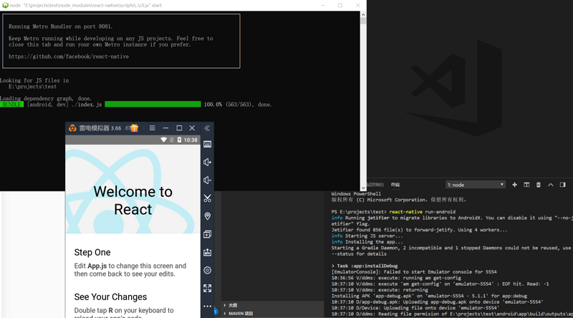Toggle emulator fullscreen arrows icon
The height and width of the screenshot is (318, 573).
coord(207,288)
